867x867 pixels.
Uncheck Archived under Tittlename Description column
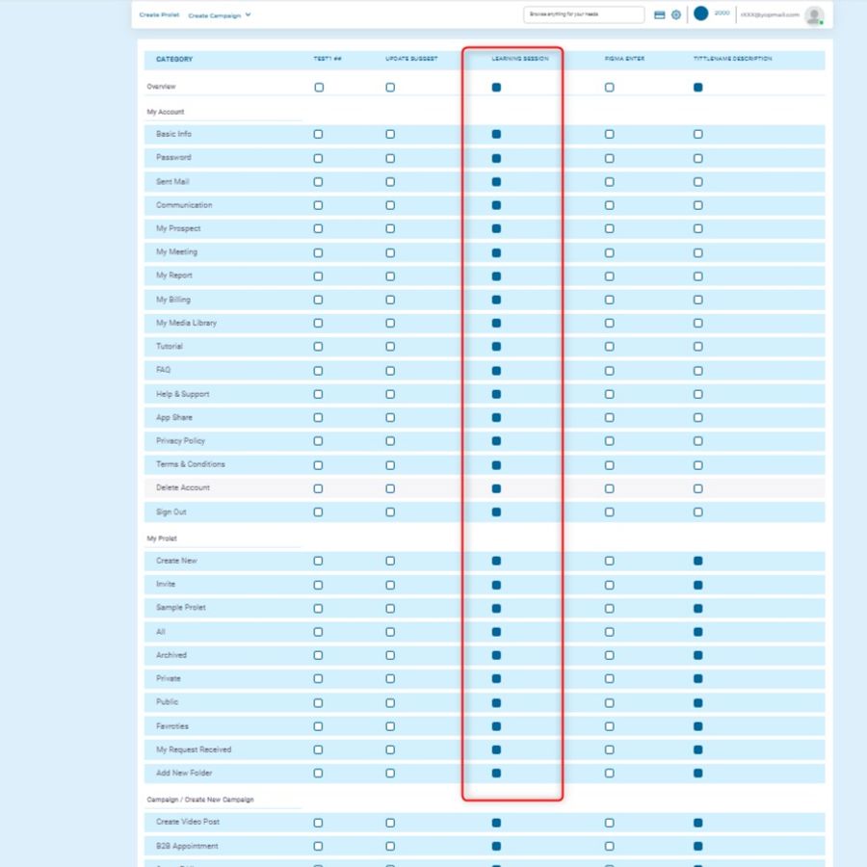(x=697, y=655)
